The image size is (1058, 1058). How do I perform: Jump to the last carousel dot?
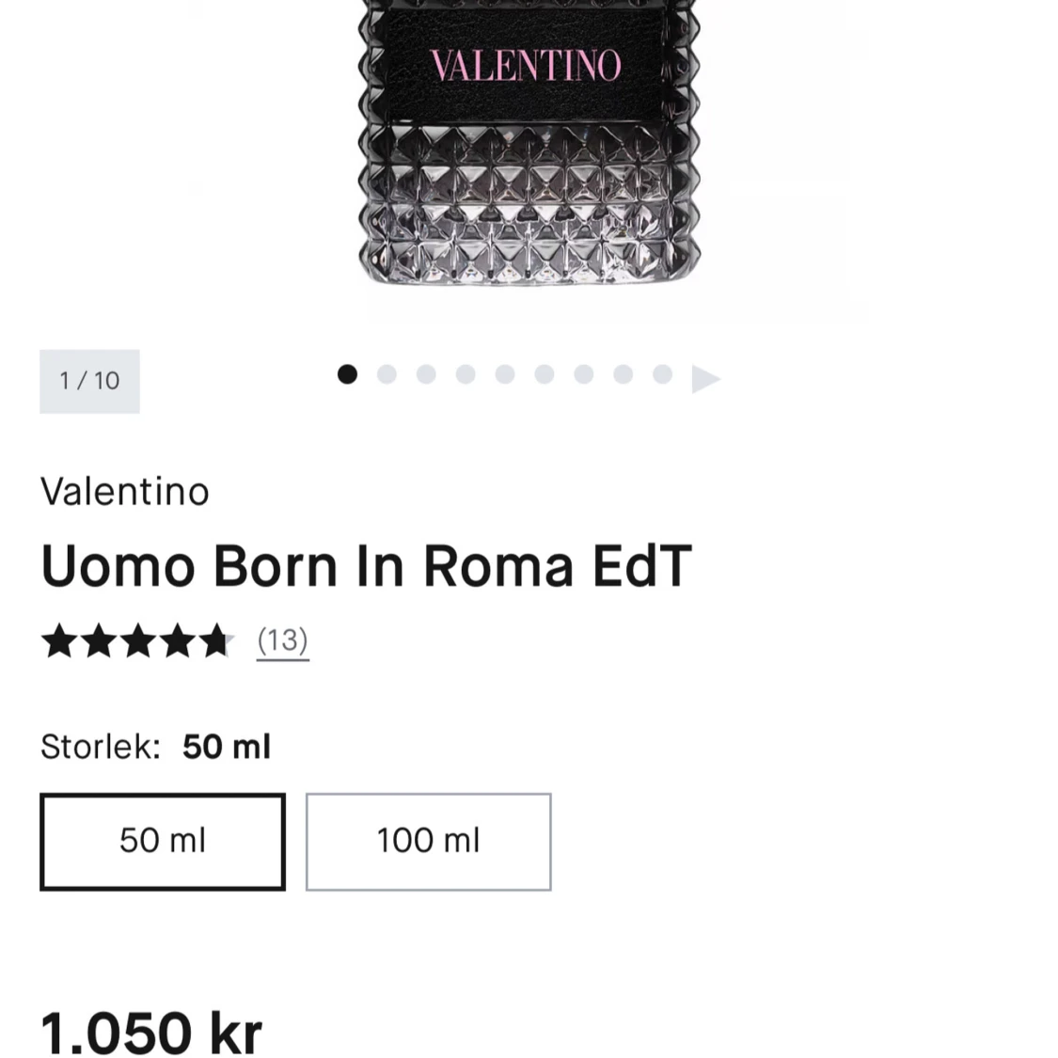(663, 374)
